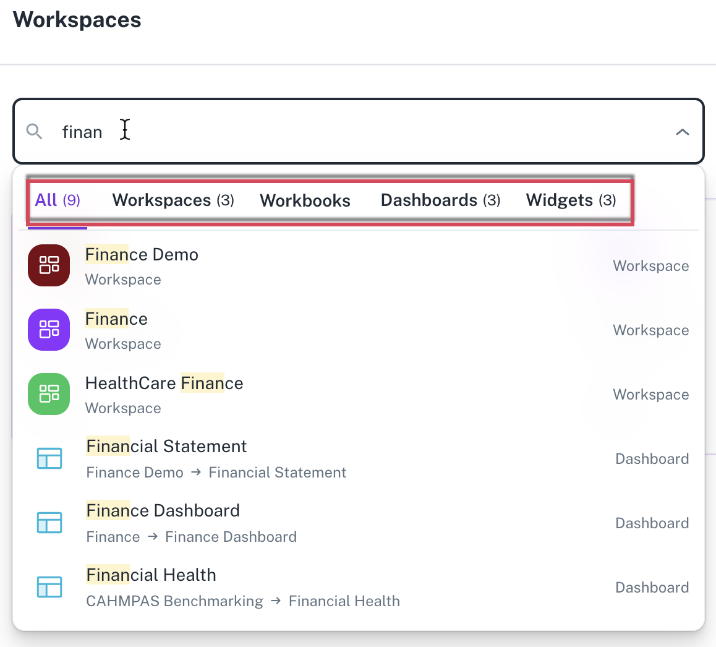This screenshot has width=716, height=647.
Task: Click path text CAHMPAS Benchmarking → Financial Health
Action: point(243,601)
